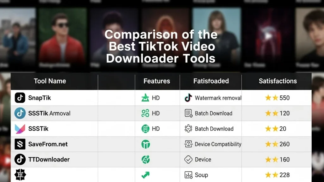
Task: Select the TikTok note icon beside Watermark removal
Action: (x=187, y=98)
